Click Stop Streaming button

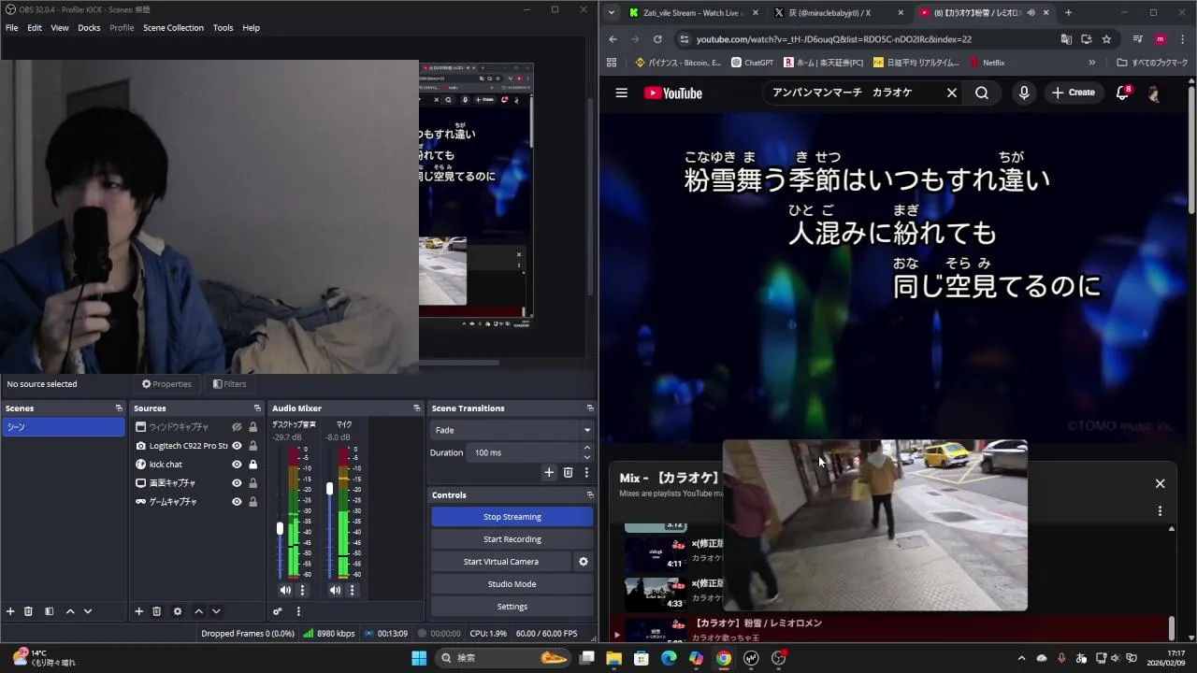coord(512,517)
